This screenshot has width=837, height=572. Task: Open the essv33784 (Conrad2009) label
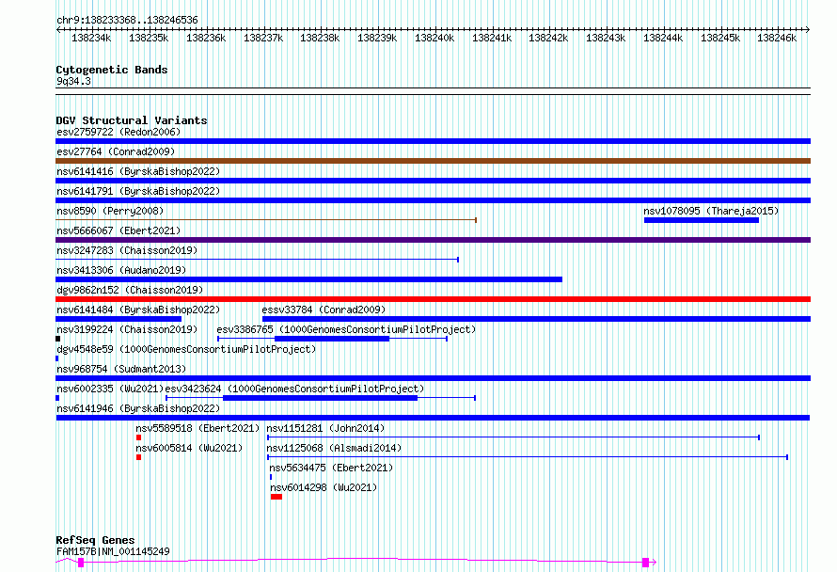(324, 310)
